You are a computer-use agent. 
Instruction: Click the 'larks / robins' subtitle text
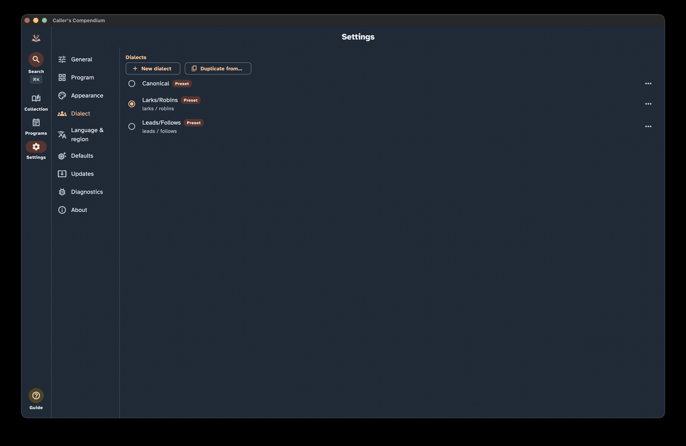point(158,109)
